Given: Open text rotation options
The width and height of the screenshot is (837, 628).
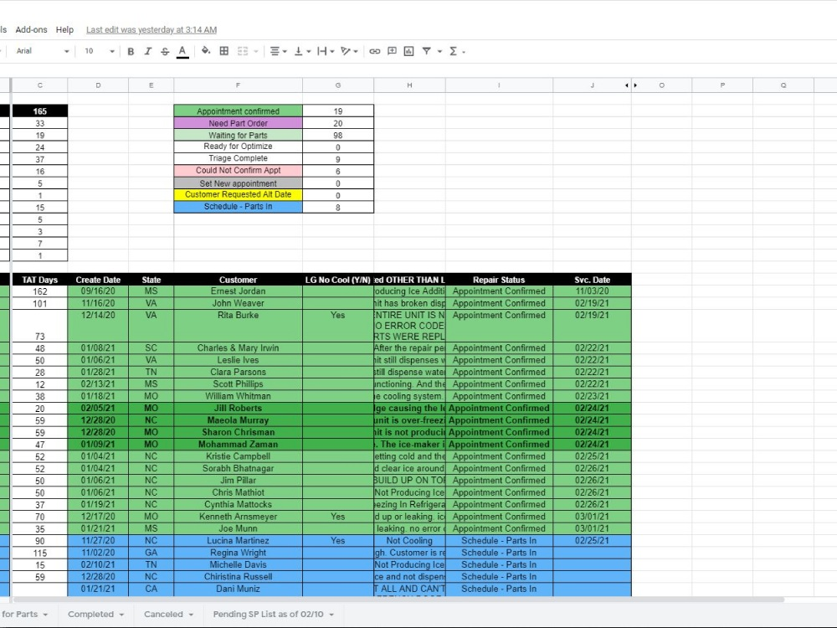Looking at the screenshot, I should coord(349,51).
